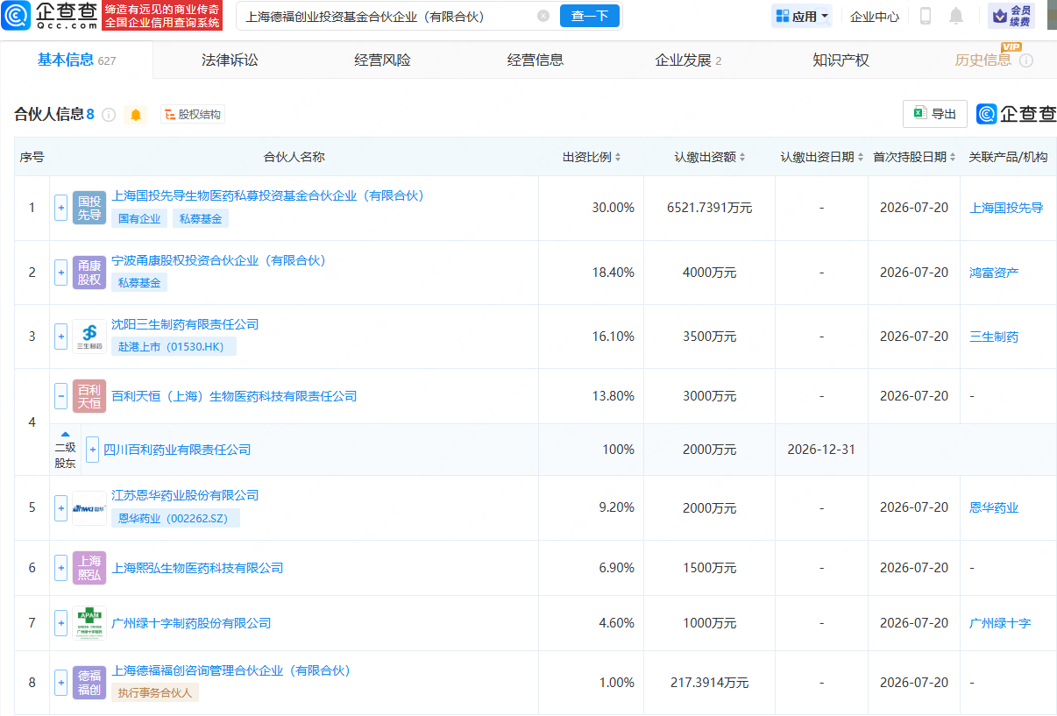Click the 查一下 search button
This screenshot has height=716, width=1057.
[x=590, y=16]
